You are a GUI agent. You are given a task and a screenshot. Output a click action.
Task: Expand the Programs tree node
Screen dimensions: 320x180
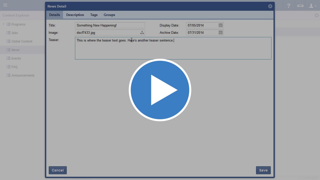(3, 24)
